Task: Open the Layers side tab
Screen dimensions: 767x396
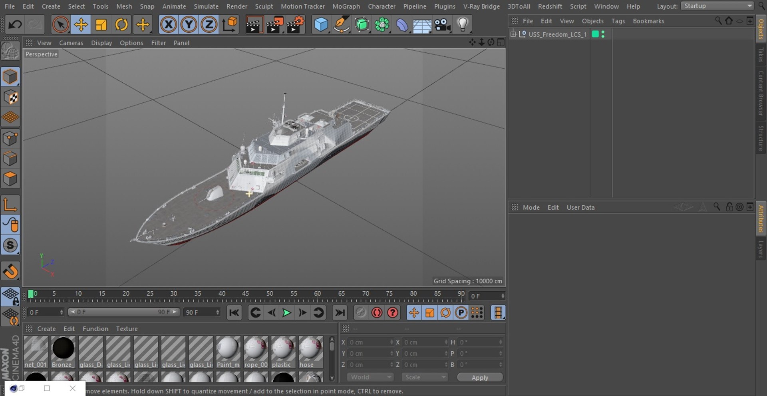Action: 761,249
